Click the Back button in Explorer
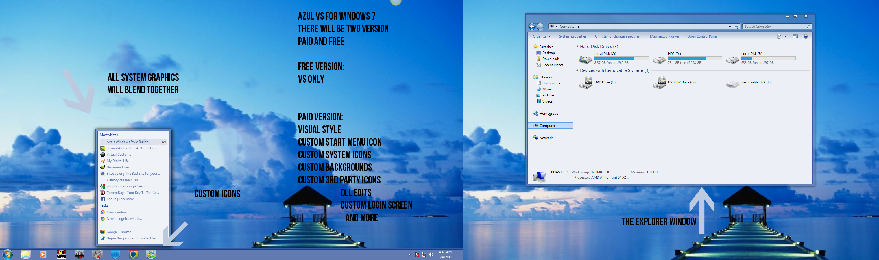Viewport: 879px width, 260px height. click(x=532, y=27)
